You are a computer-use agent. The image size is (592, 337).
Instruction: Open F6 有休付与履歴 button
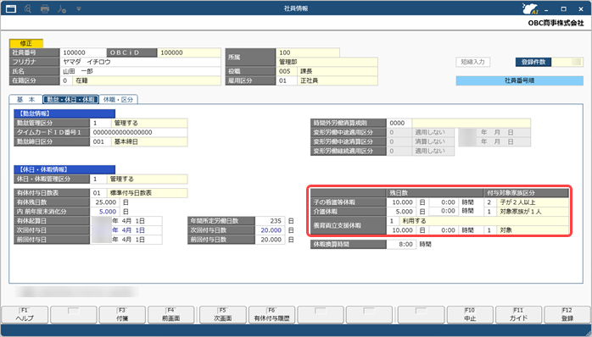coord(272,314)
